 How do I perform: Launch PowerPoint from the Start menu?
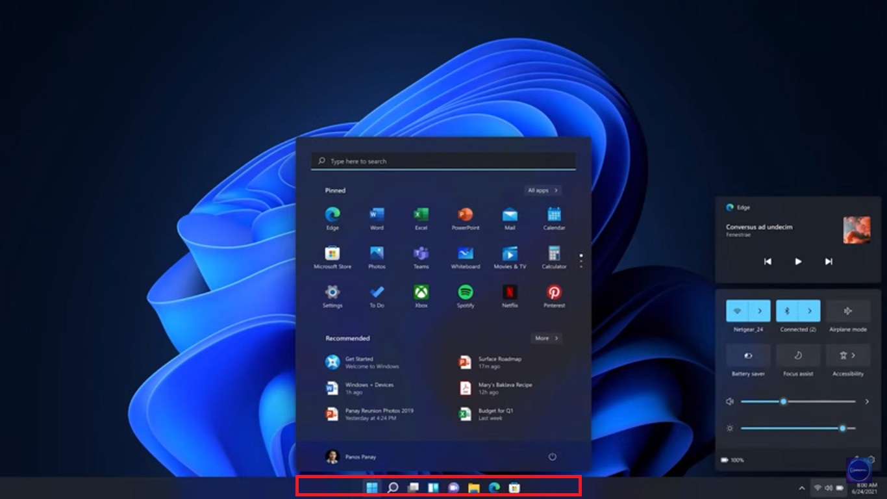coord(466,218)
